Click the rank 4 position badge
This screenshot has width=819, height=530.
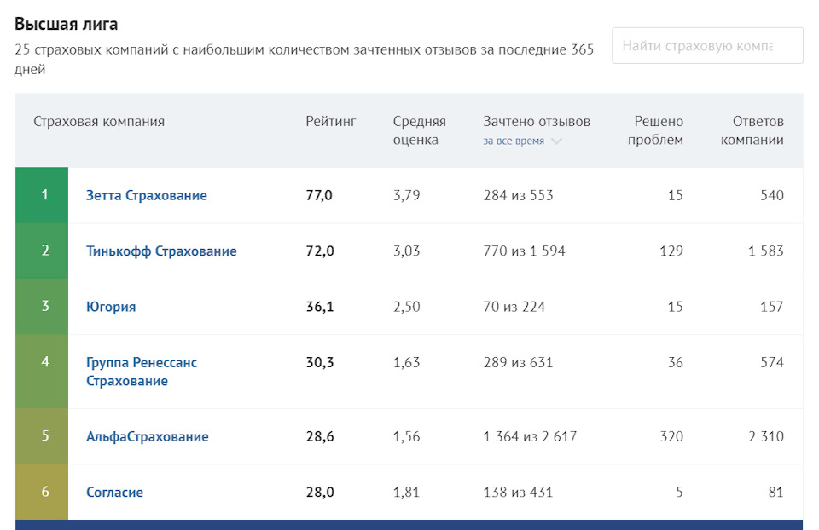(45, 361)
